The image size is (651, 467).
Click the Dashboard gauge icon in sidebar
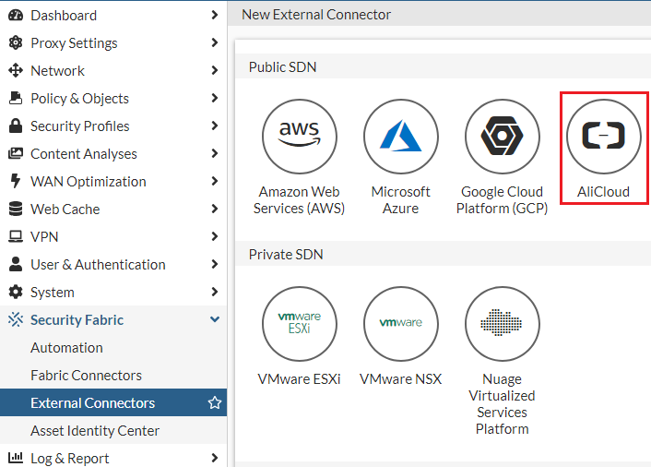(15, 16)
